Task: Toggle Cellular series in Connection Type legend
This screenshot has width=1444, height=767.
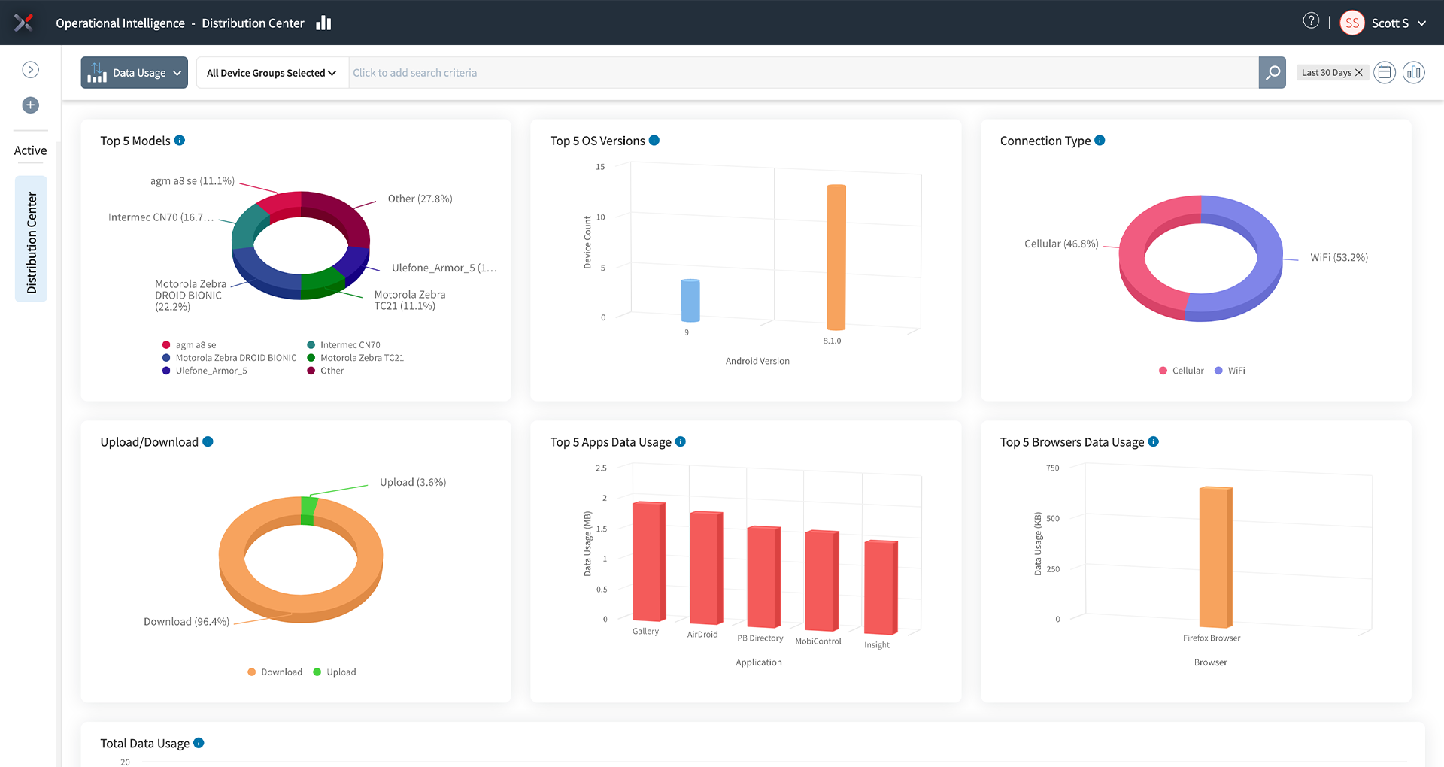Action: tap(1181, 371)
